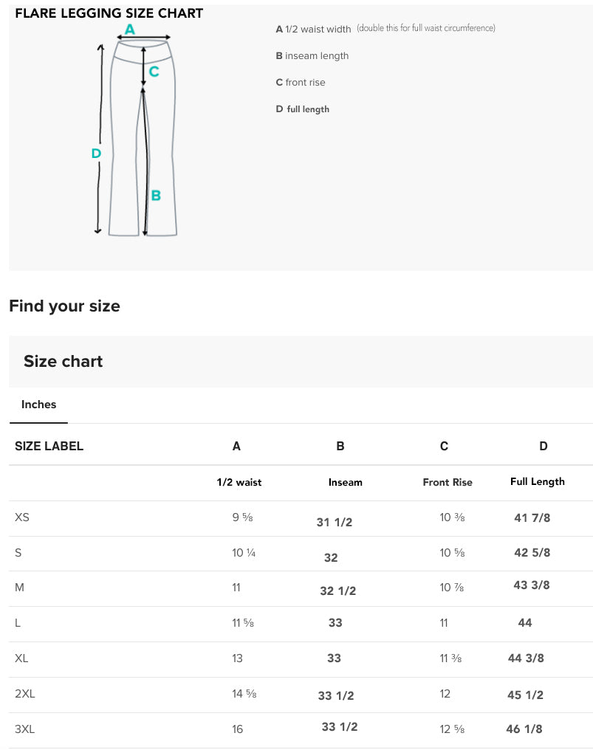Image resolution: width=593 pixels, height=750 pixels.
Task: Click the letter D label on the diagram
Action: coord(96,154)
